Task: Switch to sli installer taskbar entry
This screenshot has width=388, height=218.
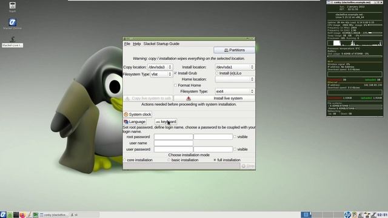Action: tap(84, 215)
